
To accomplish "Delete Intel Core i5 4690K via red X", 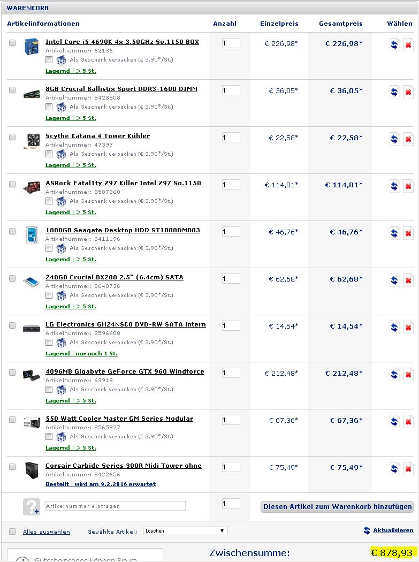I will point(408,45).
